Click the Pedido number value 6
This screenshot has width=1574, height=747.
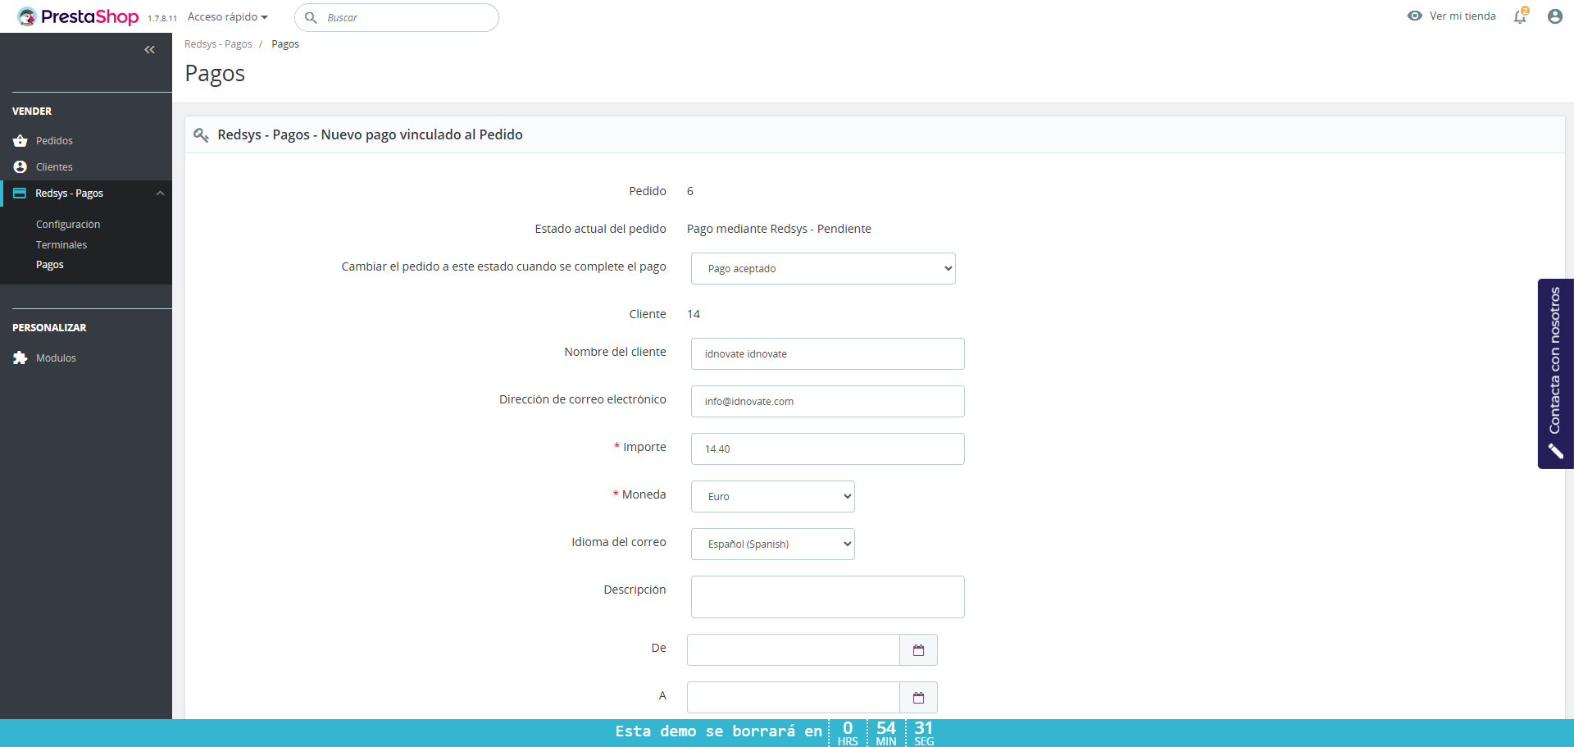(690, 191)
